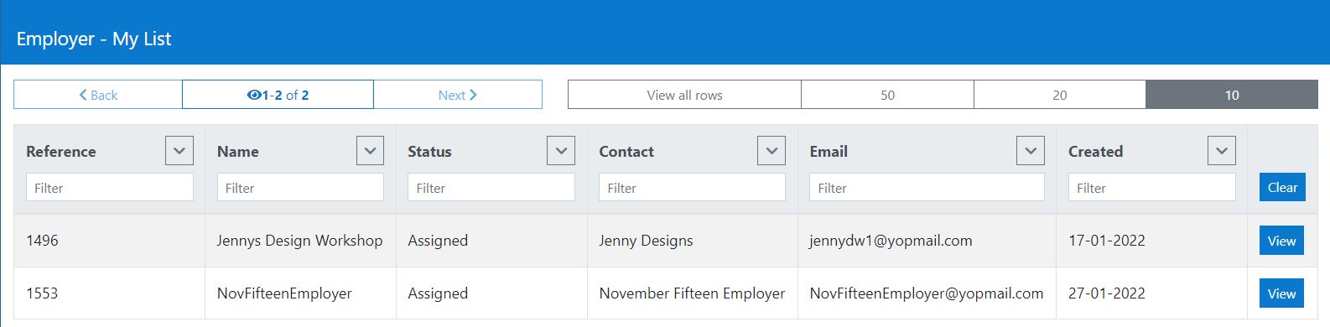This screenshot has height=327, width=1330.
Task: Go to the Next page
Action: (x=458, y=95)
